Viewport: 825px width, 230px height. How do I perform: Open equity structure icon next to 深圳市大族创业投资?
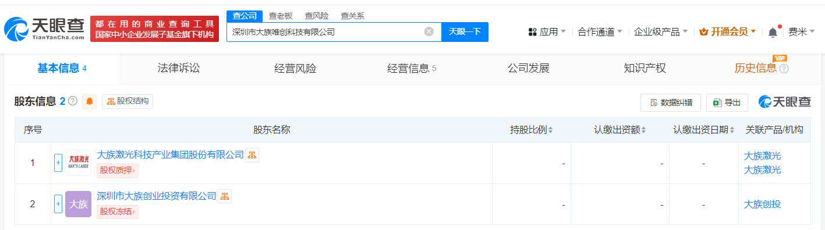pos(225,196)
